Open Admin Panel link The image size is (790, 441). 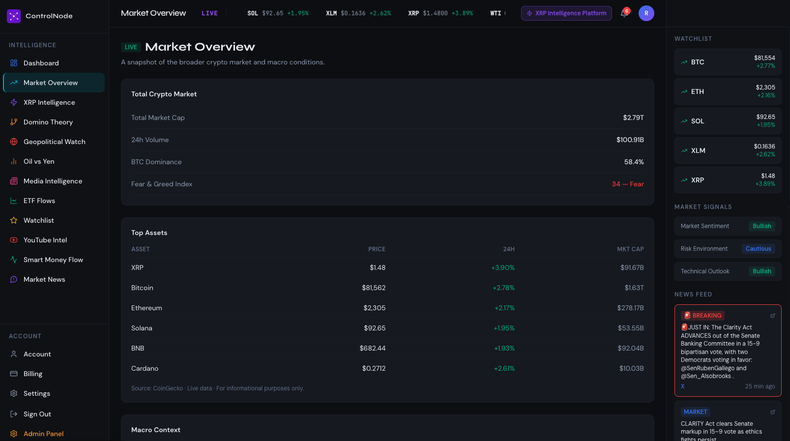(x=54, y=434)
